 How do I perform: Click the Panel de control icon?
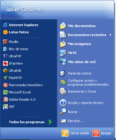[63, 73]
